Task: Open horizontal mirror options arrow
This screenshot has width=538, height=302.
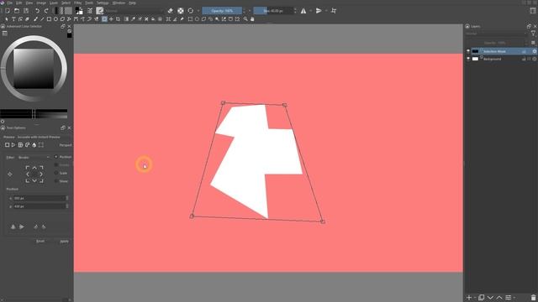Action: (310, 11)
